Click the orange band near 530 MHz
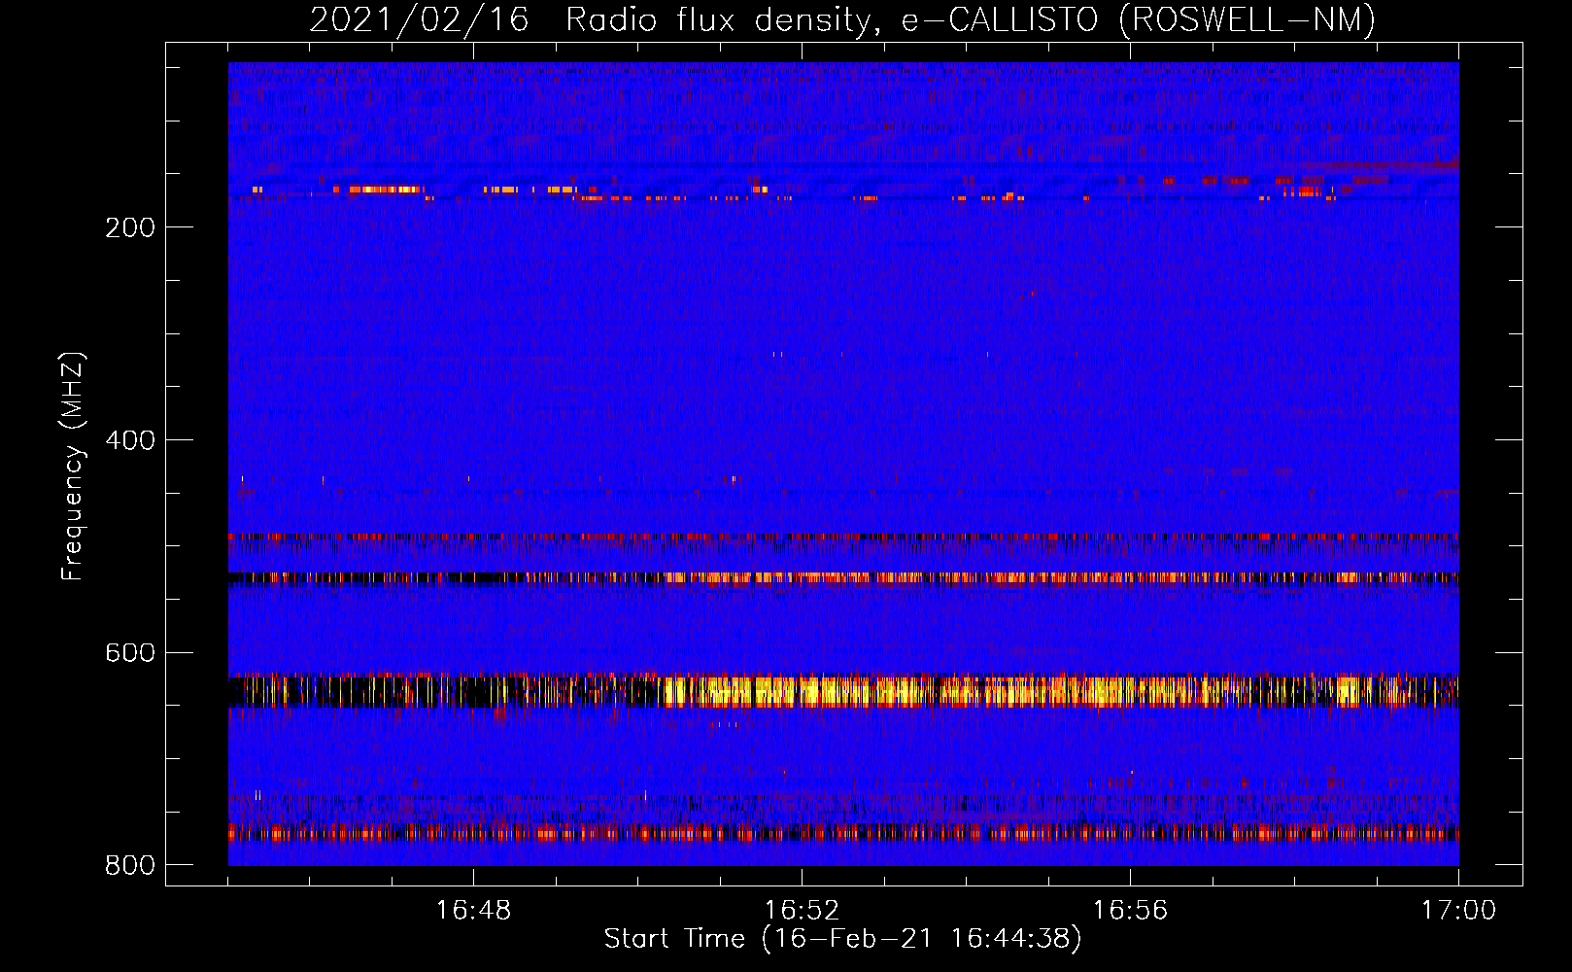1572x972 pixels. [843, 577]
